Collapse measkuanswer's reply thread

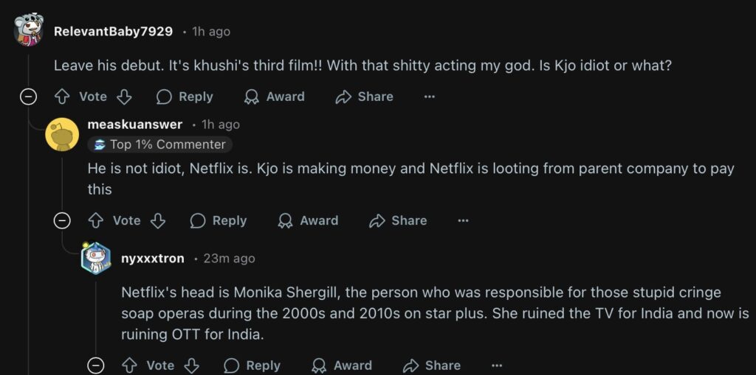(x=62, y=220)
